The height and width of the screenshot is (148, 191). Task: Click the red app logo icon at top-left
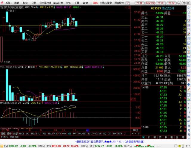[x=2, y=3]
